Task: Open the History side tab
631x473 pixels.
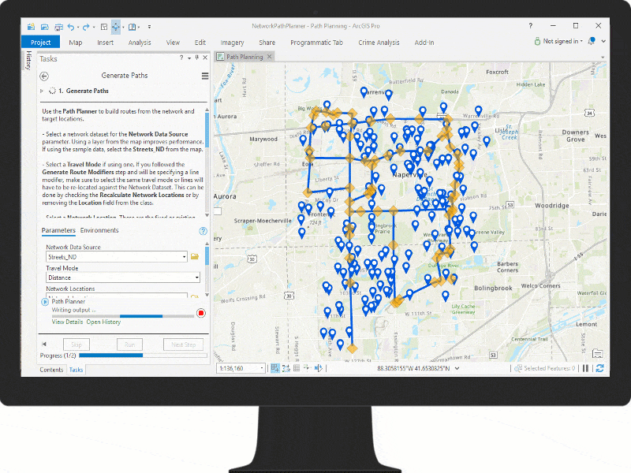Action: [x=28, y=61]
